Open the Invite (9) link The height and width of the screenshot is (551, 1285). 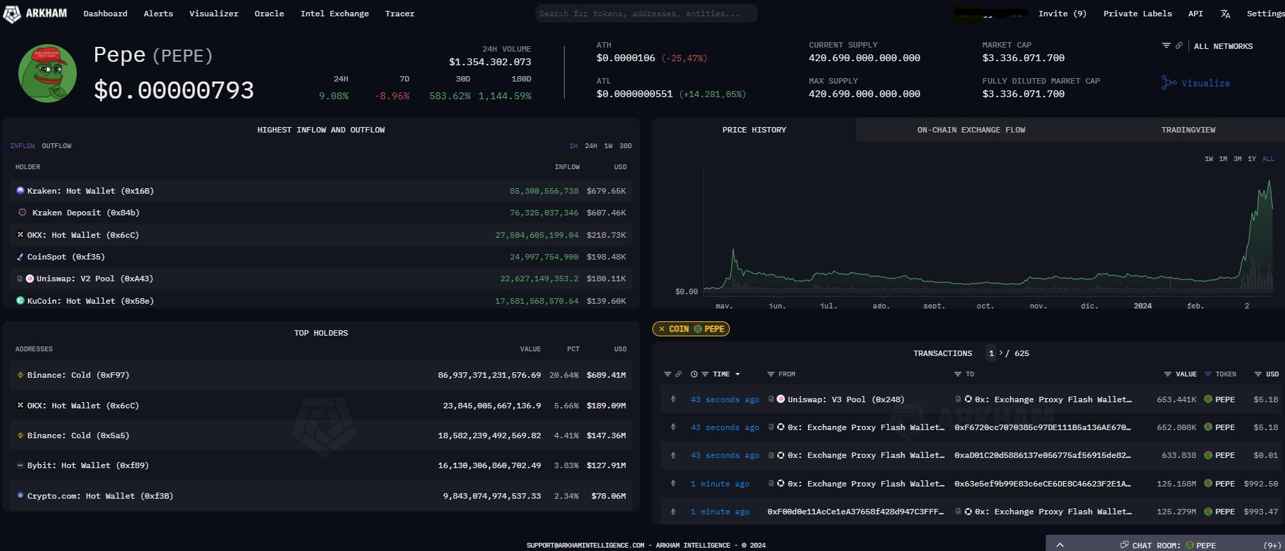[x=1062, y=14]
